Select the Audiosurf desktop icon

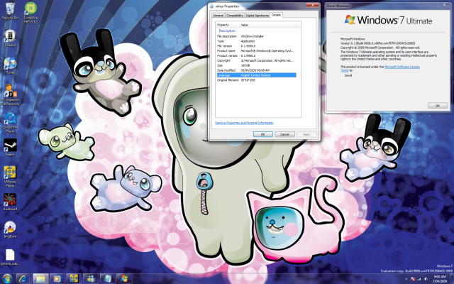10,202
